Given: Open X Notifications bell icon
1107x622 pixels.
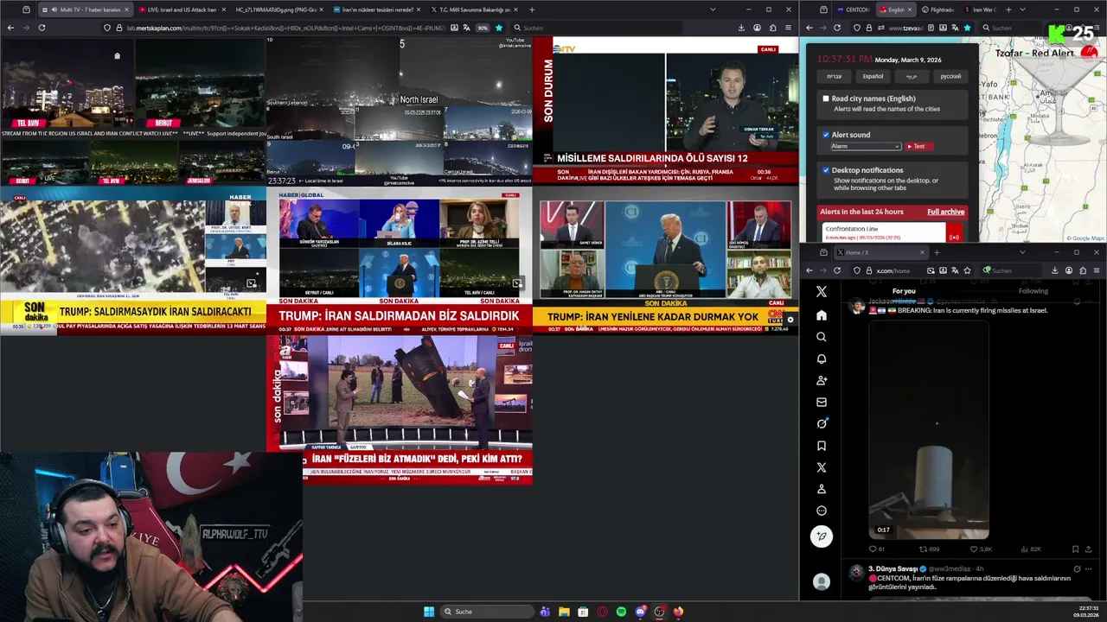Looking at the screenshot, I should (822, 359).
